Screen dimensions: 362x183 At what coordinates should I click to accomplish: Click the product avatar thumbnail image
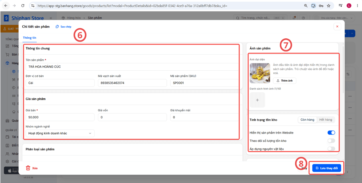pyautogui.click(x=260, y=73)
